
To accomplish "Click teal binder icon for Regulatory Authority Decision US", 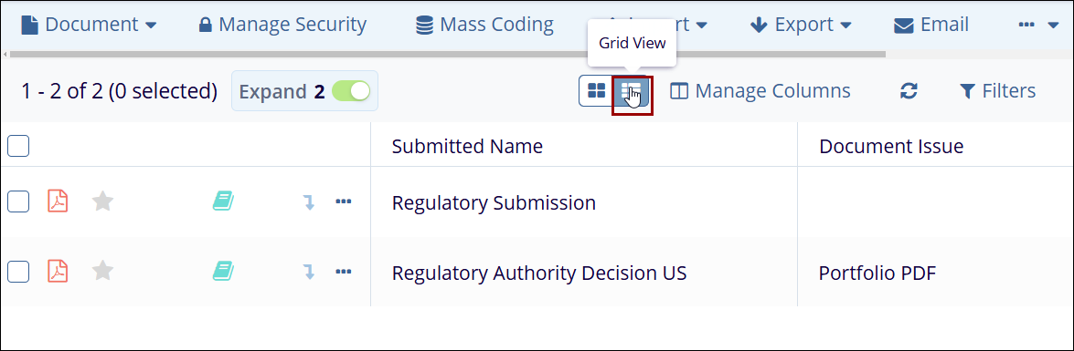I will [x=223, y=271].
